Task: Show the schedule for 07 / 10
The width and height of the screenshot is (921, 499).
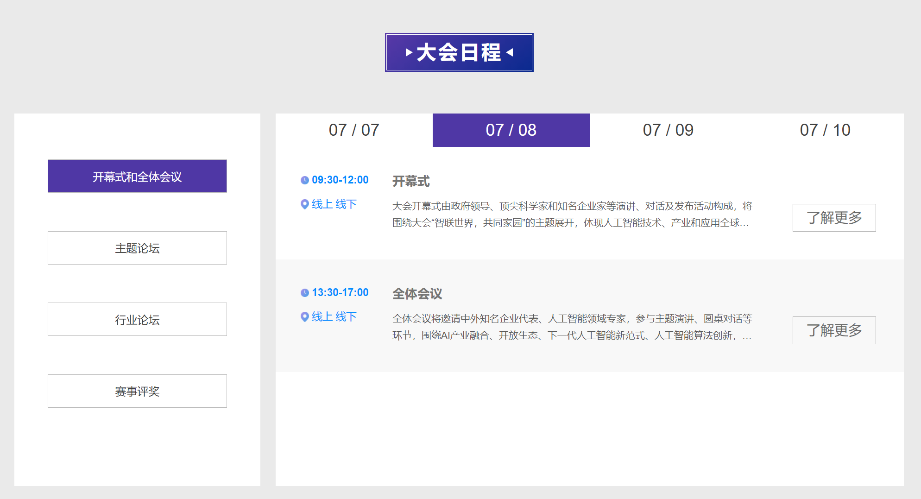Action: pos(825,130)
